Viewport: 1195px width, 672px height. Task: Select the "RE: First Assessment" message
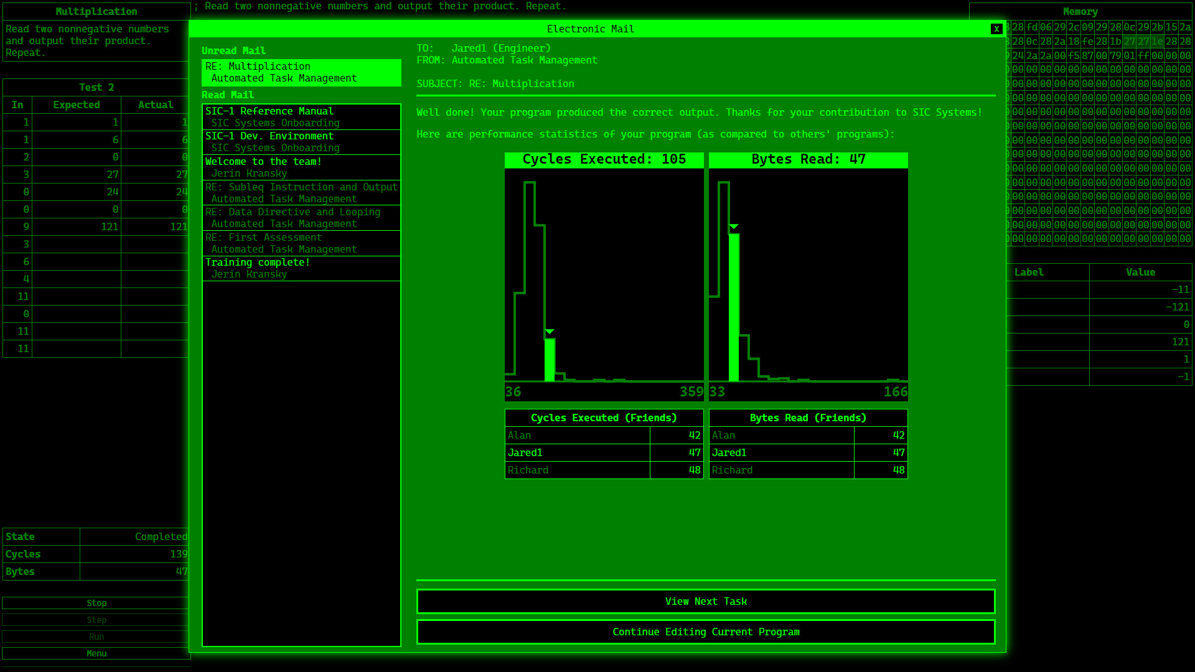[301, 243]
